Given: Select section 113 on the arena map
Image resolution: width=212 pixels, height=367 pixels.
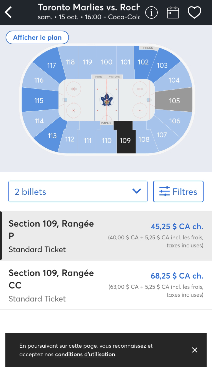Looking at the screenshot, I should point(52,136).
